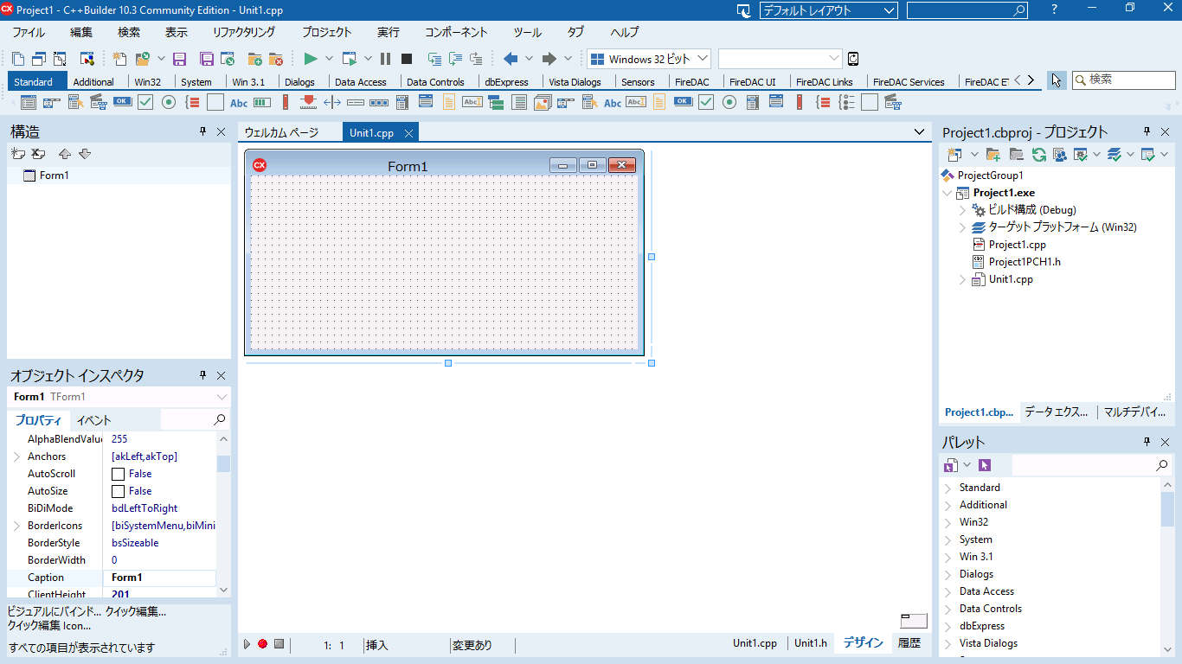Viewport: 1182px width, 664px height.
Task: Select the TCheckBox component icon
Action: [145, 101]
